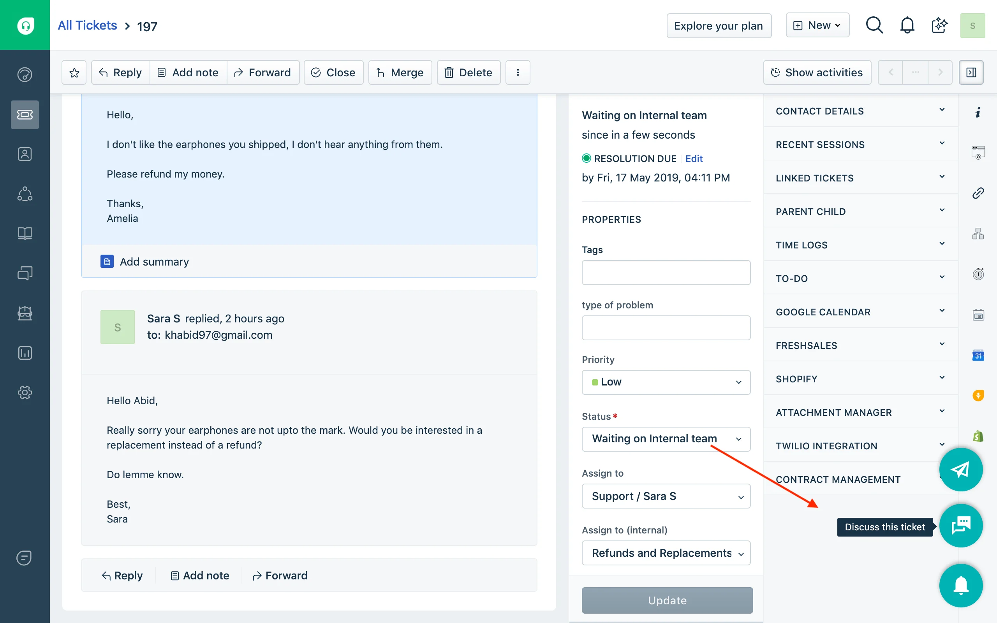Image resolution: width=997 pixels, height=623 pixels.
Task: Click Edit next to Resolution Due
Action: [x=693, y=158]
